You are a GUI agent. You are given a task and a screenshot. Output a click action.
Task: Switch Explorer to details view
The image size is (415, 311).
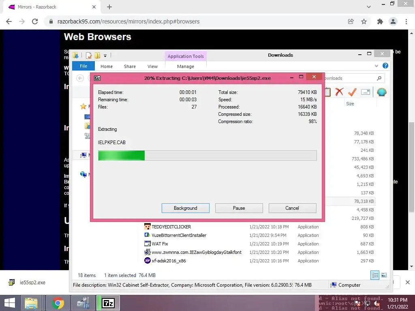[375, 275]
